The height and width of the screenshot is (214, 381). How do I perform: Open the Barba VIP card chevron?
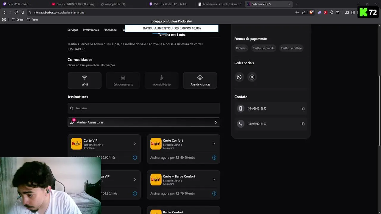(x=135, y=180)
